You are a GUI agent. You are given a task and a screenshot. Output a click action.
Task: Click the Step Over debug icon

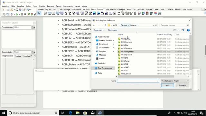point(32,14)
